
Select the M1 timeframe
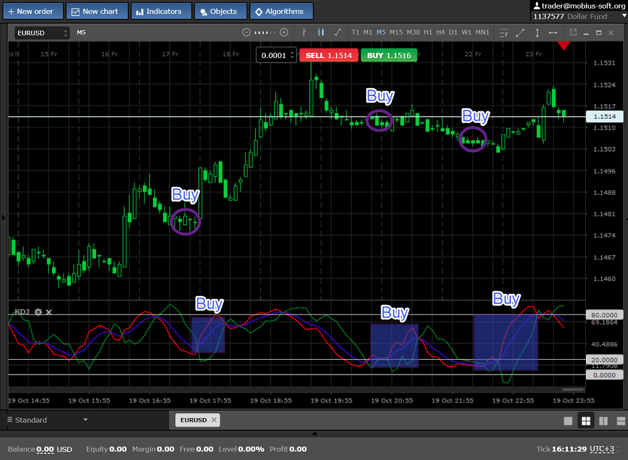click(367, 33)
